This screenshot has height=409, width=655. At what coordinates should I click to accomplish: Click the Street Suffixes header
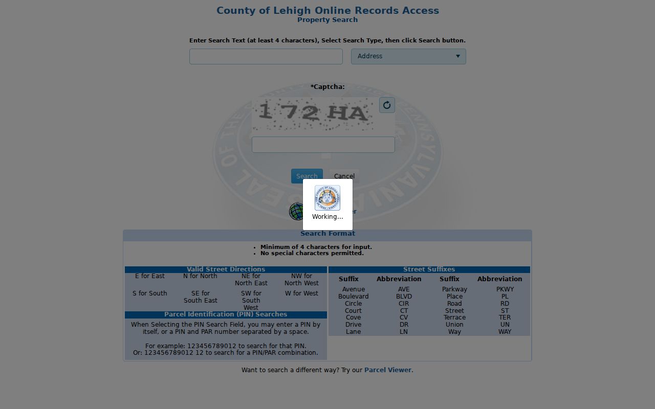429,269
